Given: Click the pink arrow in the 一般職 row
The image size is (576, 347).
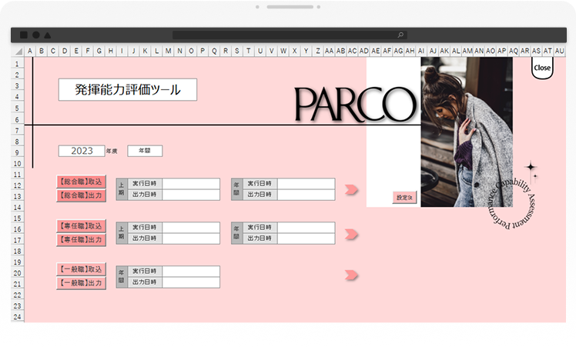Looking at the screenshot, I should click(351, 275).
